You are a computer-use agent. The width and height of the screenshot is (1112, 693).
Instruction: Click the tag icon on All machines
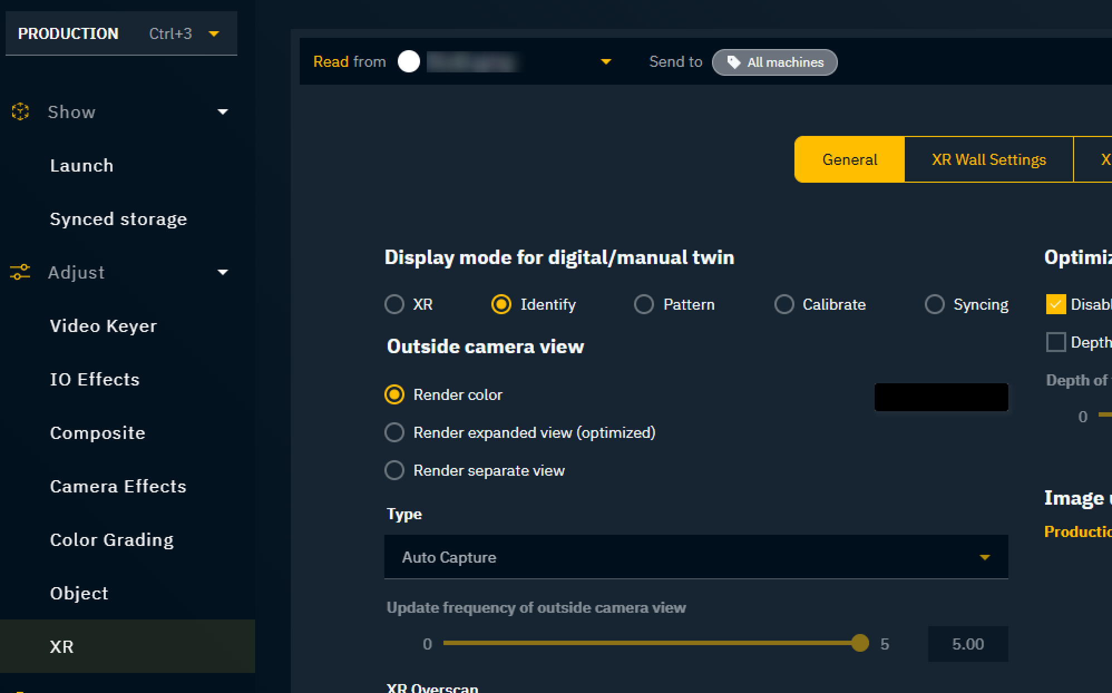tap(734, 62)
